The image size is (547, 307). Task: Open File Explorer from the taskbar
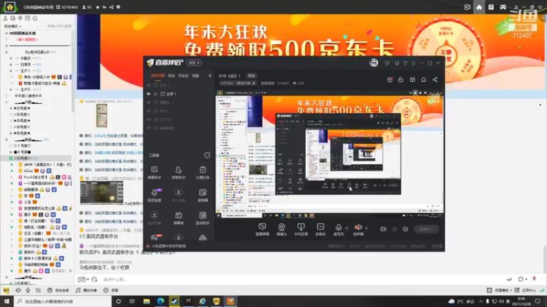(146, 301)
